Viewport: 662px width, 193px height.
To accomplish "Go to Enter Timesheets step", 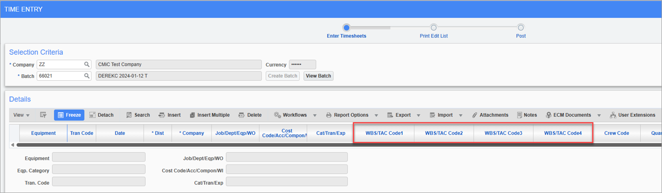I will click(346, 36).
